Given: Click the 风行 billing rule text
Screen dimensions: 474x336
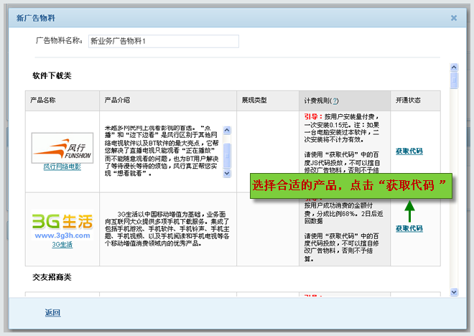Looking at the screenshot, I should 342,143.
